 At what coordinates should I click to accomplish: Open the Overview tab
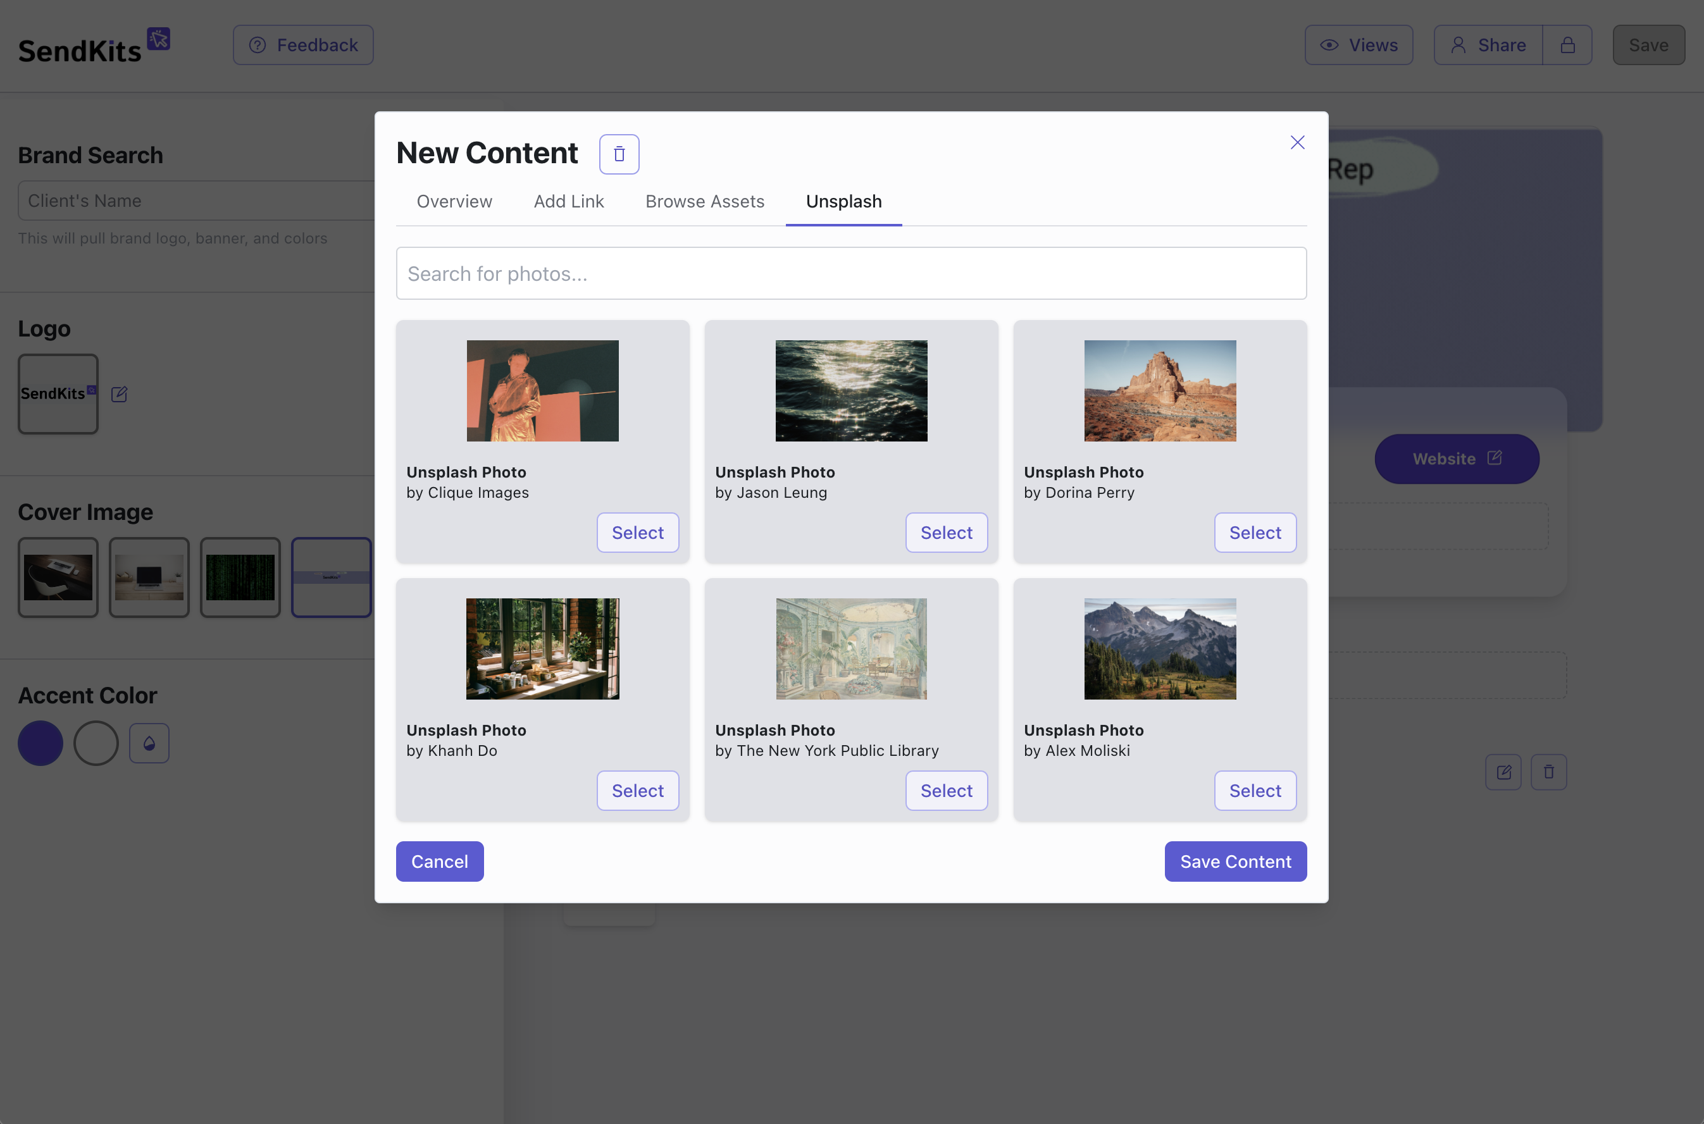pos(454,201)
